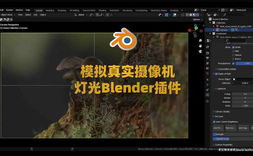Open the viewport Add menu

click(35, 15)
